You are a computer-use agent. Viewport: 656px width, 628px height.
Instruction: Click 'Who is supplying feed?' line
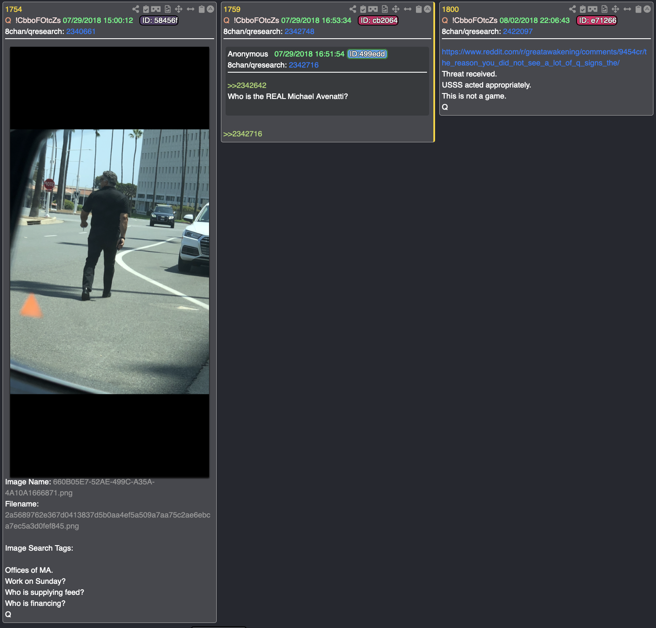click(x=45, y=592)
